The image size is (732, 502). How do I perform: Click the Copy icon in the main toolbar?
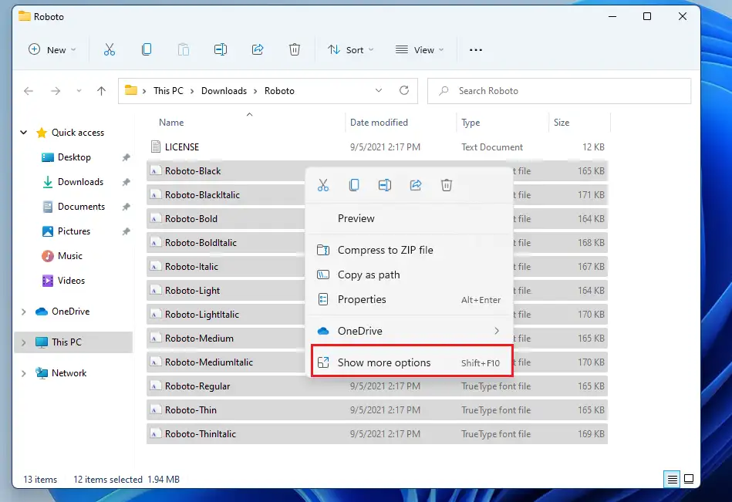147,49
